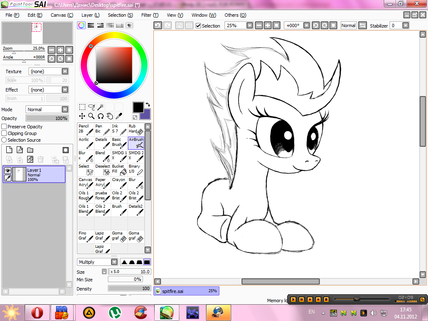This screenshot has width=428, height=321.
Task: Undo with toolbar undo arrow
Action: tap(158, 25)
